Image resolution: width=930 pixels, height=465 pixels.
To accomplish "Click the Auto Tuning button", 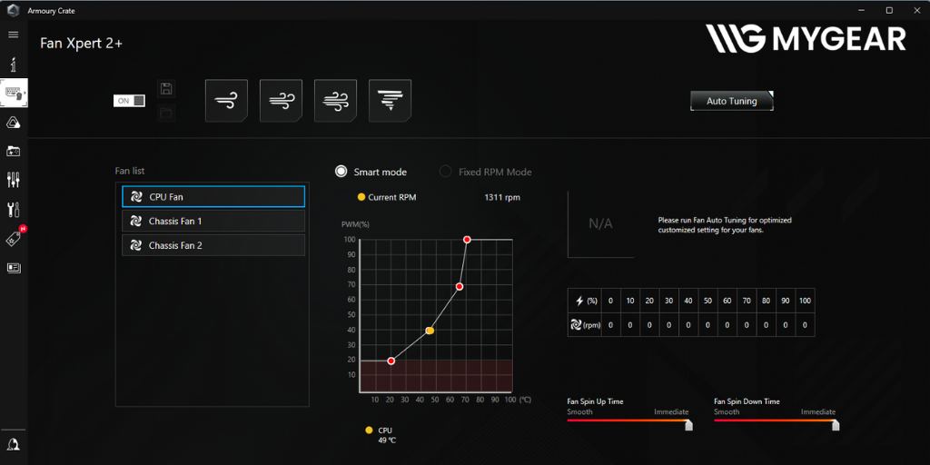I will 731,101.
